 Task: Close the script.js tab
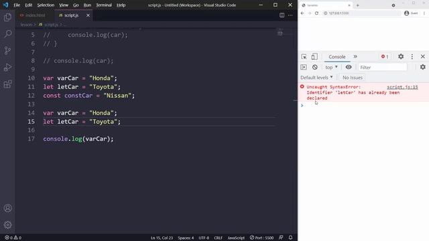click(88, 15)
